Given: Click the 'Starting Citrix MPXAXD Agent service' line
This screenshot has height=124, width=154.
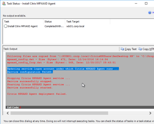Looking at the screenshot, I should pos(38,84).
